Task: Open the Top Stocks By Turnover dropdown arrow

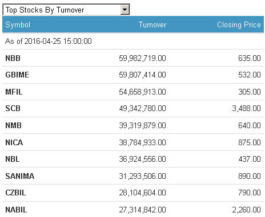Action: [125, 10]
